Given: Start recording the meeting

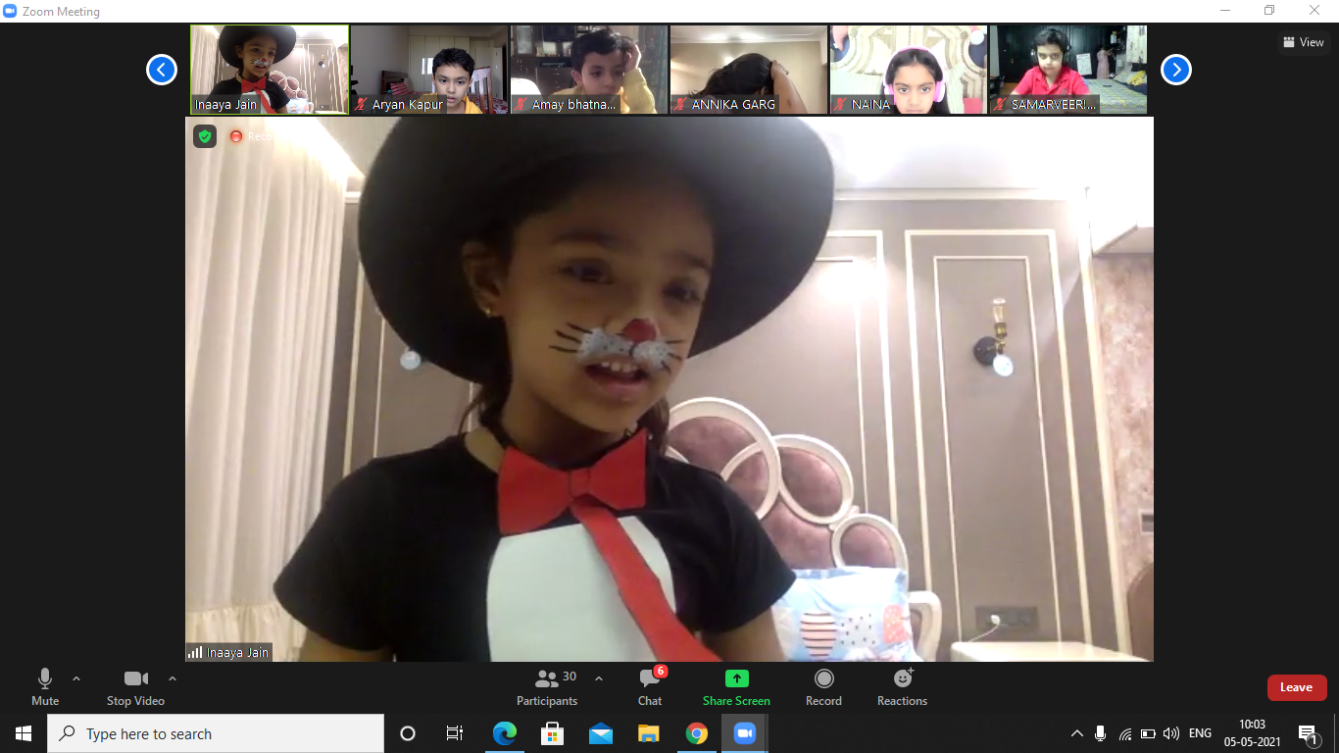Looking at the screenshot, I should click(823, 686).
